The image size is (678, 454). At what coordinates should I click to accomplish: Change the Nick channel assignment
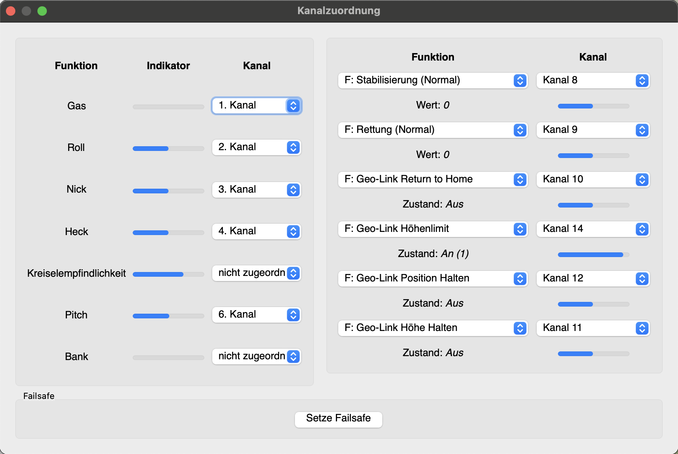click(x=256, y=189)
